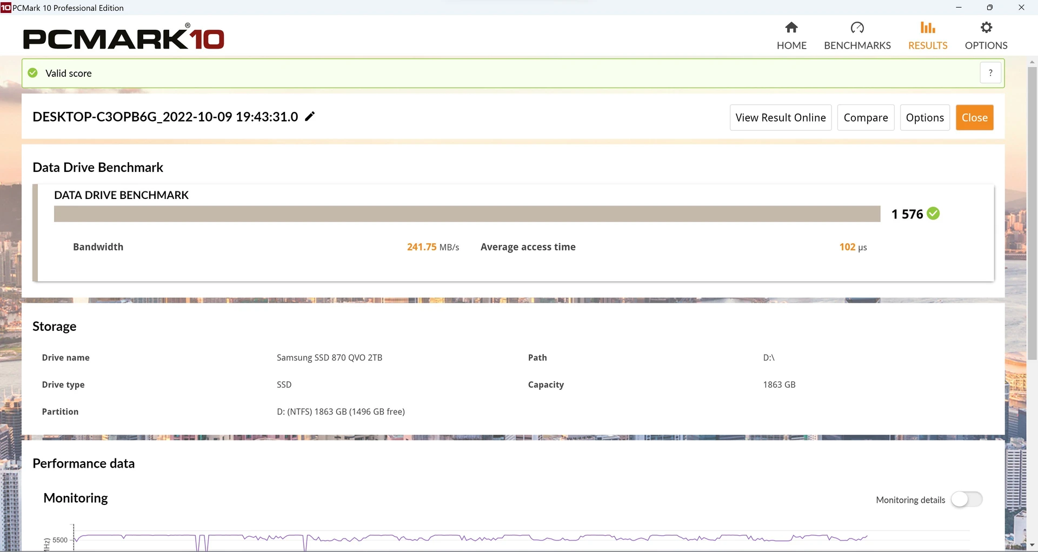Click the Data Drive Benchmark score bar
Screen dimensions: 1038x552
[x=467, y=214]
